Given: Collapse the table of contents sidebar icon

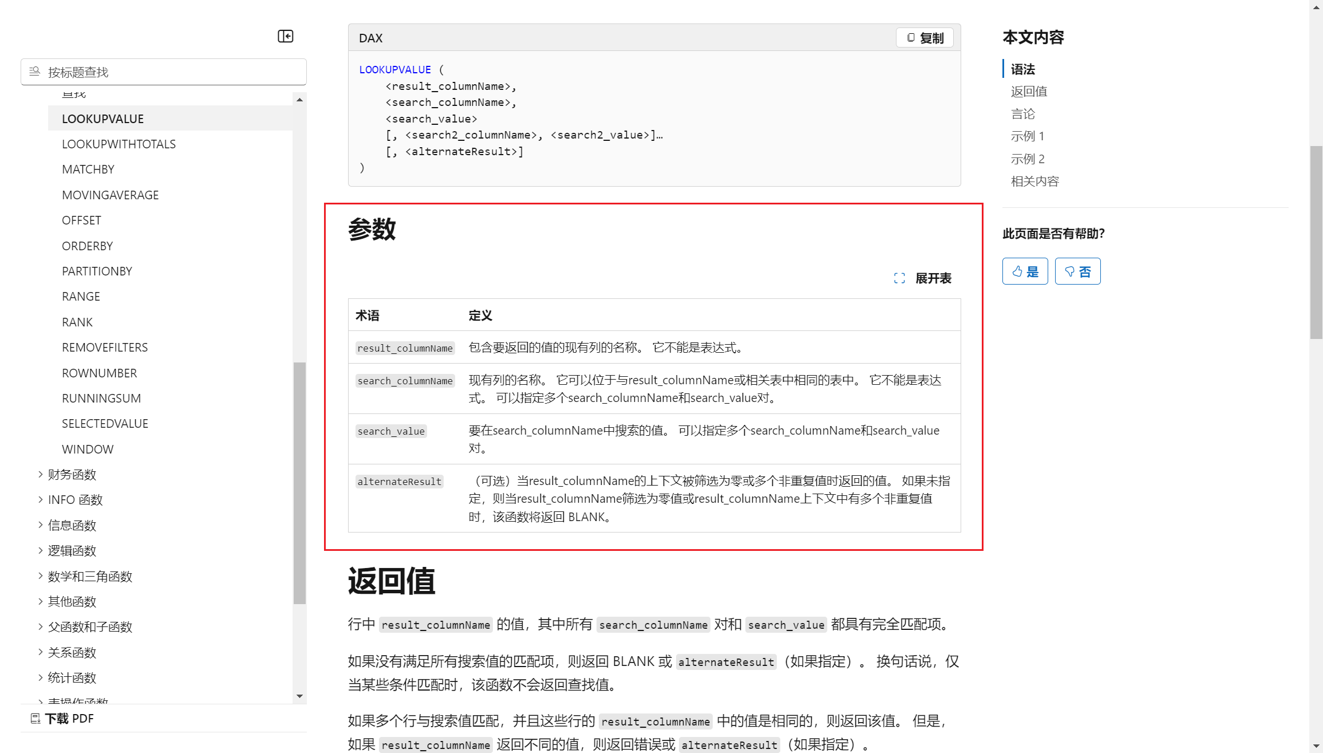Looking at the screenshot, I should pyautogui.click(x=285, y=37).
